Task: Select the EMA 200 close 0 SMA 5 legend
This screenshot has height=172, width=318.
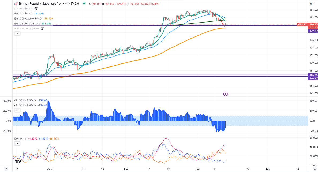Action: pyautogui.click(x=28, y=18)
